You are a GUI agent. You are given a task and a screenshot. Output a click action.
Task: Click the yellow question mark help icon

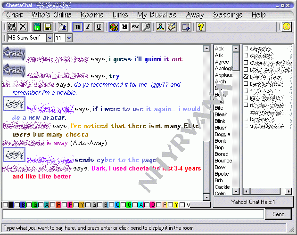click(200, 27)
